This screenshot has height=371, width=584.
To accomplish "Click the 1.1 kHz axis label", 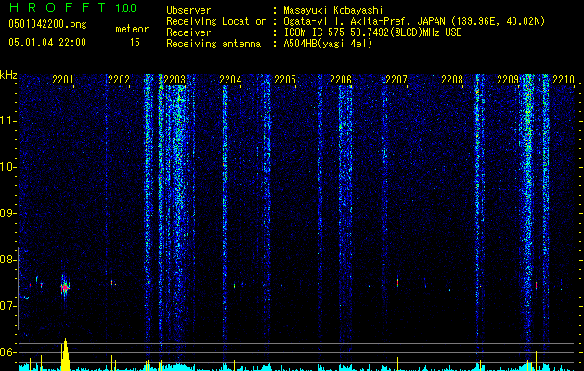I will pos(8,121).
